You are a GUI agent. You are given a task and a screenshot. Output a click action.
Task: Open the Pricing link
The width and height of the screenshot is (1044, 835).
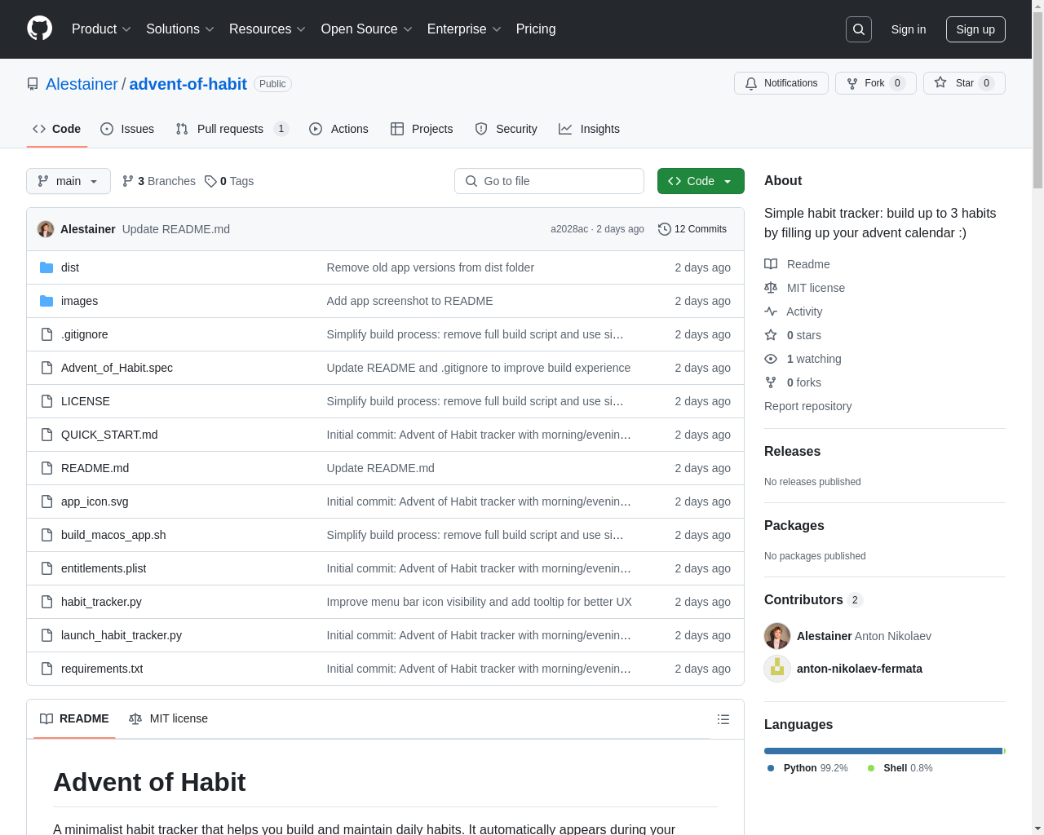[536, 29]
